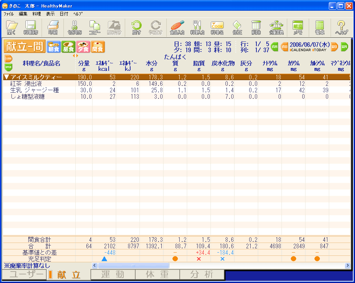Click the 炭水化物 column header

click(223, 66)
